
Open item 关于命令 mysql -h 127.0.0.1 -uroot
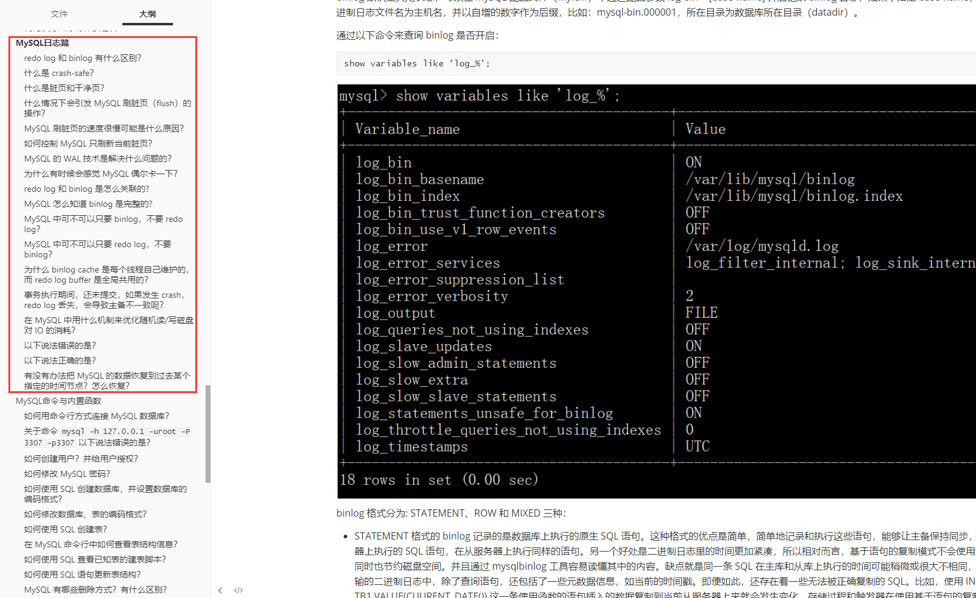click(x=107, y=436)
